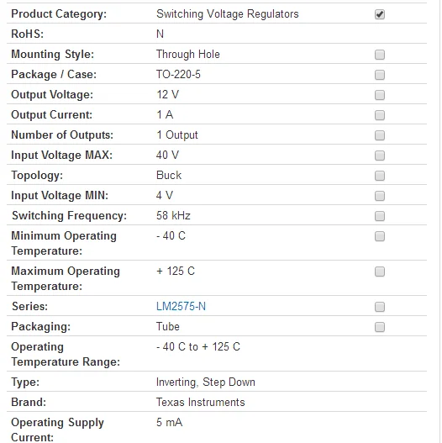
Task: Open the LM2575-N series link
Action: [182, 307]
